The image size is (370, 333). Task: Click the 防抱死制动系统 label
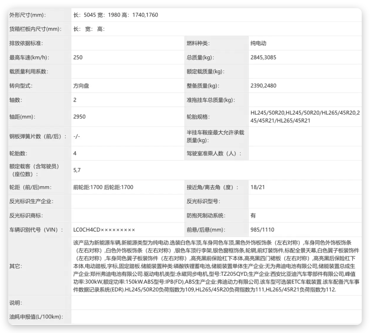click(206, 216)
